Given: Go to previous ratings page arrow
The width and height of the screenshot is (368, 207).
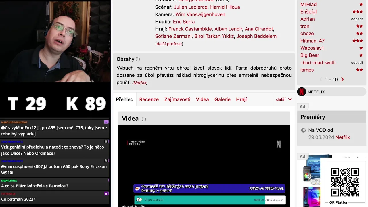Looking at the screenshot, I should pos(321,79).
